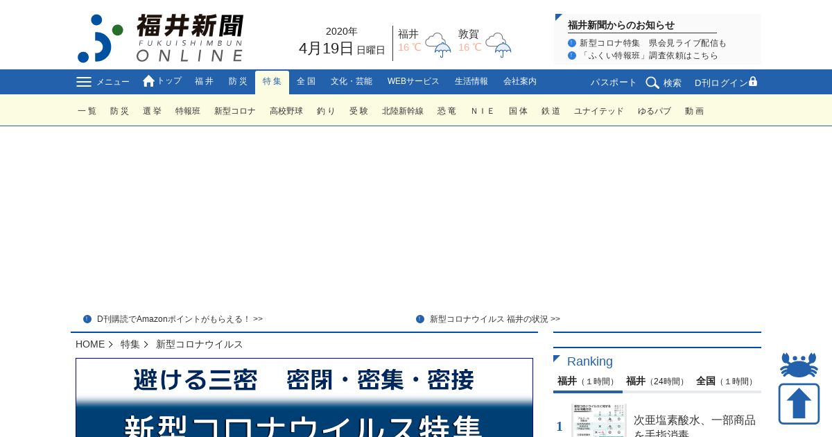Click the Tsuruga rain umbrella weather icon
832x437 pixels.
tap(499, 44)
